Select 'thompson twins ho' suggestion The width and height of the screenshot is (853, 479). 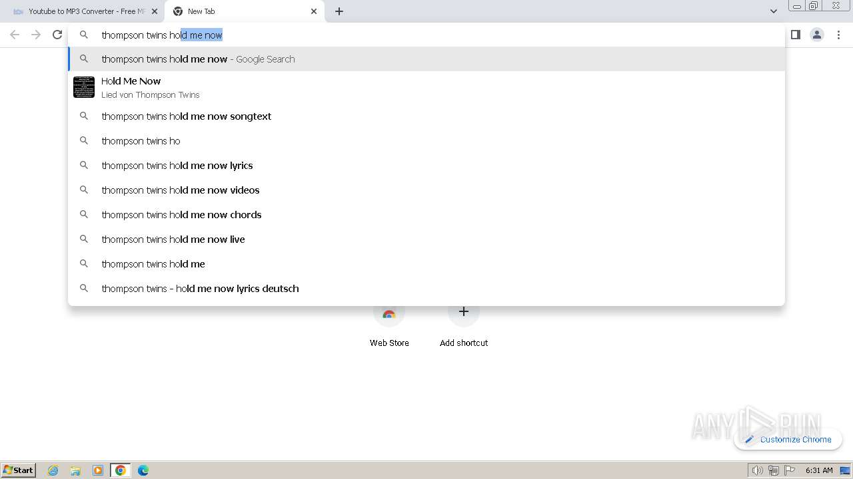[x=426, y=141]
